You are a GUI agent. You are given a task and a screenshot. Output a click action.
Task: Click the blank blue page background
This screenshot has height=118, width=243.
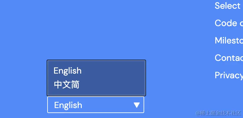pos(101,30)
